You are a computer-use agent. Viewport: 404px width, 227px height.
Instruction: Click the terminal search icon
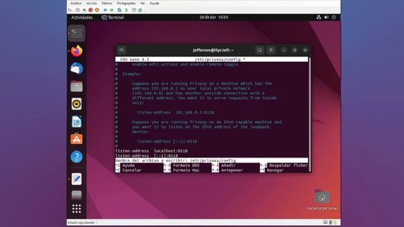[259, 50]
